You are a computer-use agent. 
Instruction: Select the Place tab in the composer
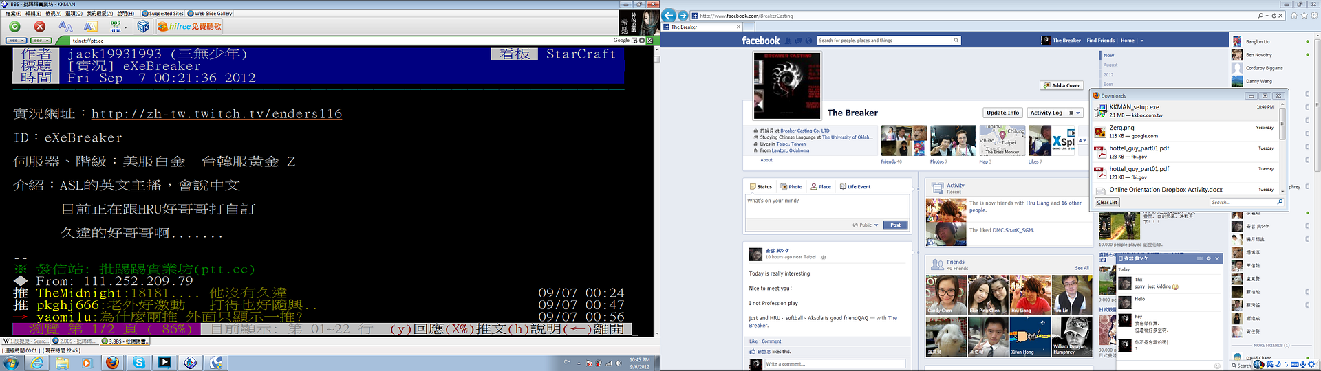[821, 186]
